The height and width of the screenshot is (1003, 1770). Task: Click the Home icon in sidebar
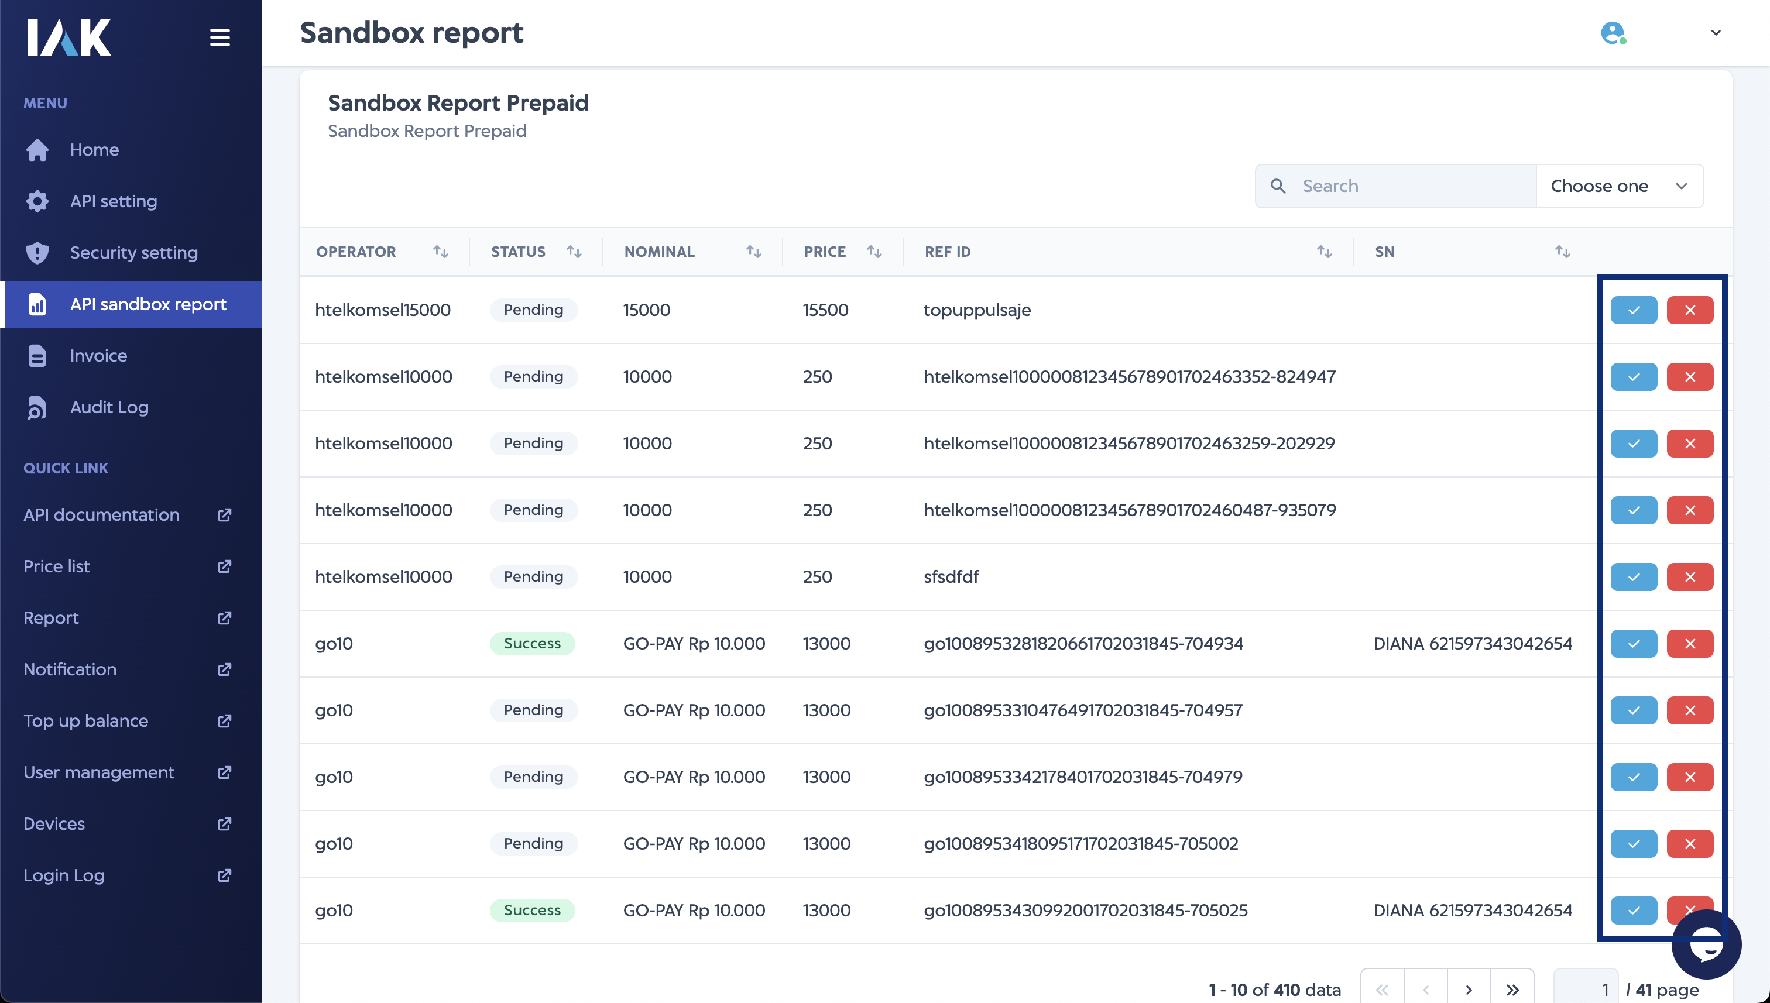36,148
